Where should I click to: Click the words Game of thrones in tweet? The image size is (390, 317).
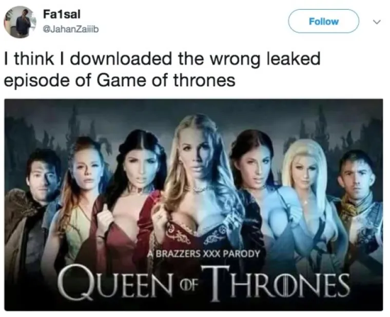point(166,81)
